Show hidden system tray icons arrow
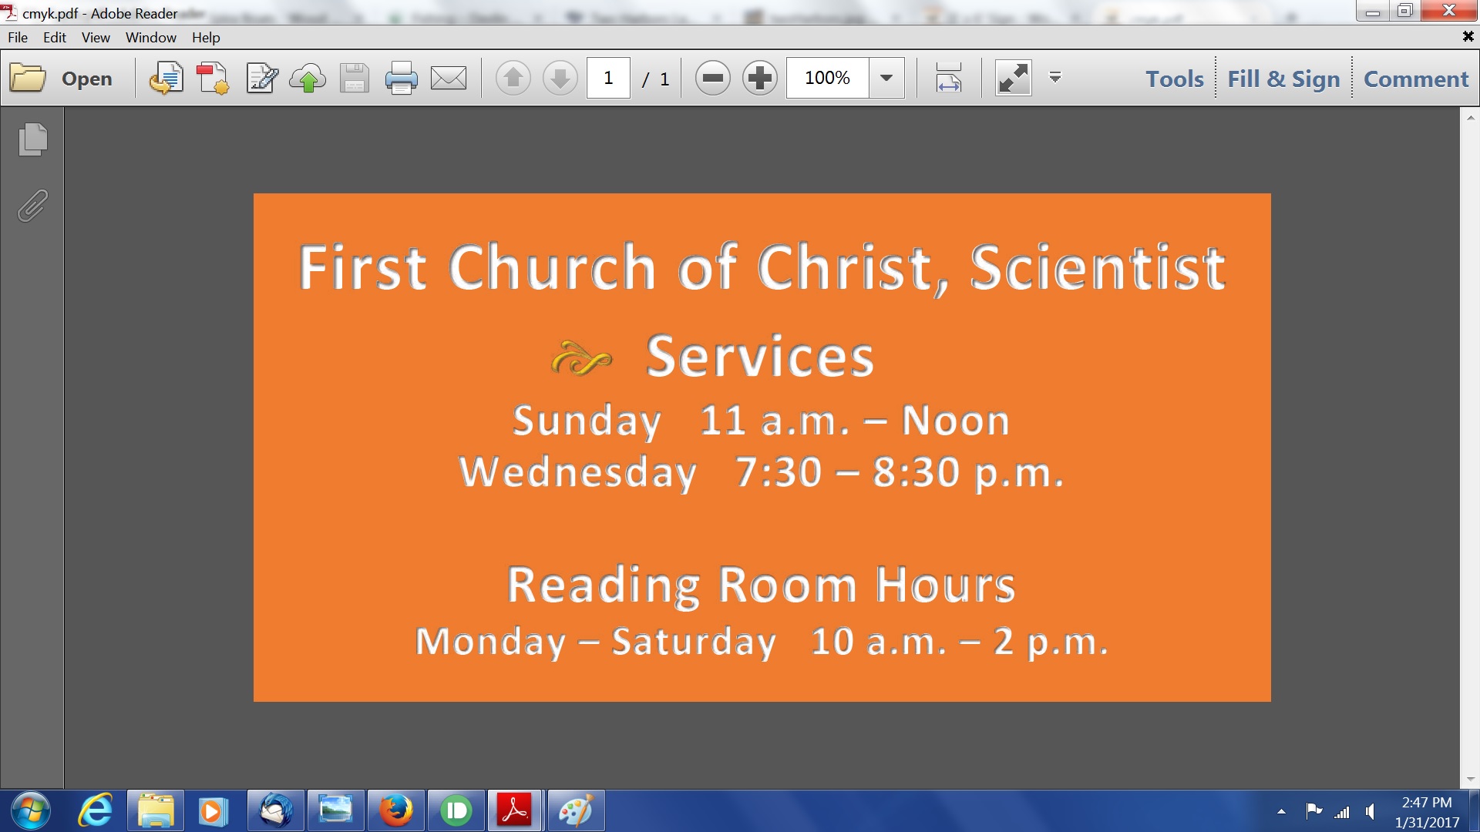Image resolution: width=1480 pixels, height=832 pixels. tap(1281, 811)
